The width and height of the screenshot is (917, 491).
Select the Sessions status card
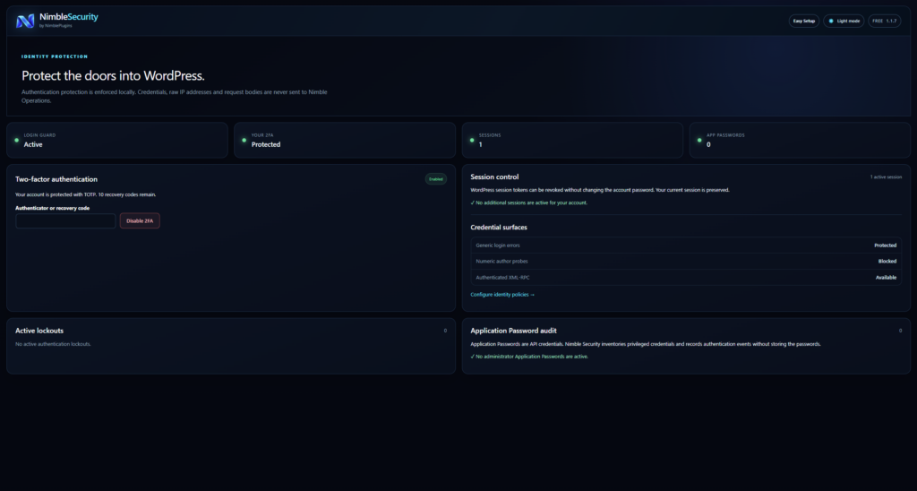tap(572, 140)
